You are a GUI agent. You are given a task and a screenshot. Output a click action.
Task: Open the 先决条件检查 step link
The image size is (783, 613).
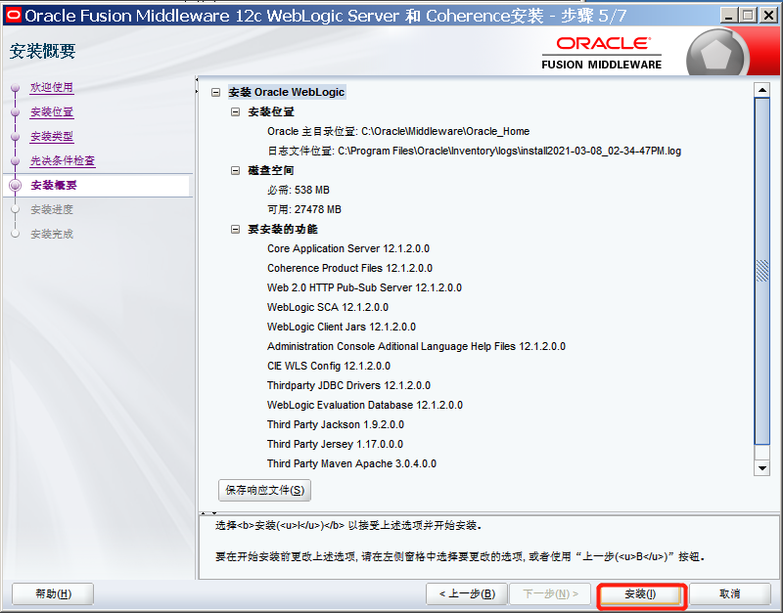coord(63,160)
